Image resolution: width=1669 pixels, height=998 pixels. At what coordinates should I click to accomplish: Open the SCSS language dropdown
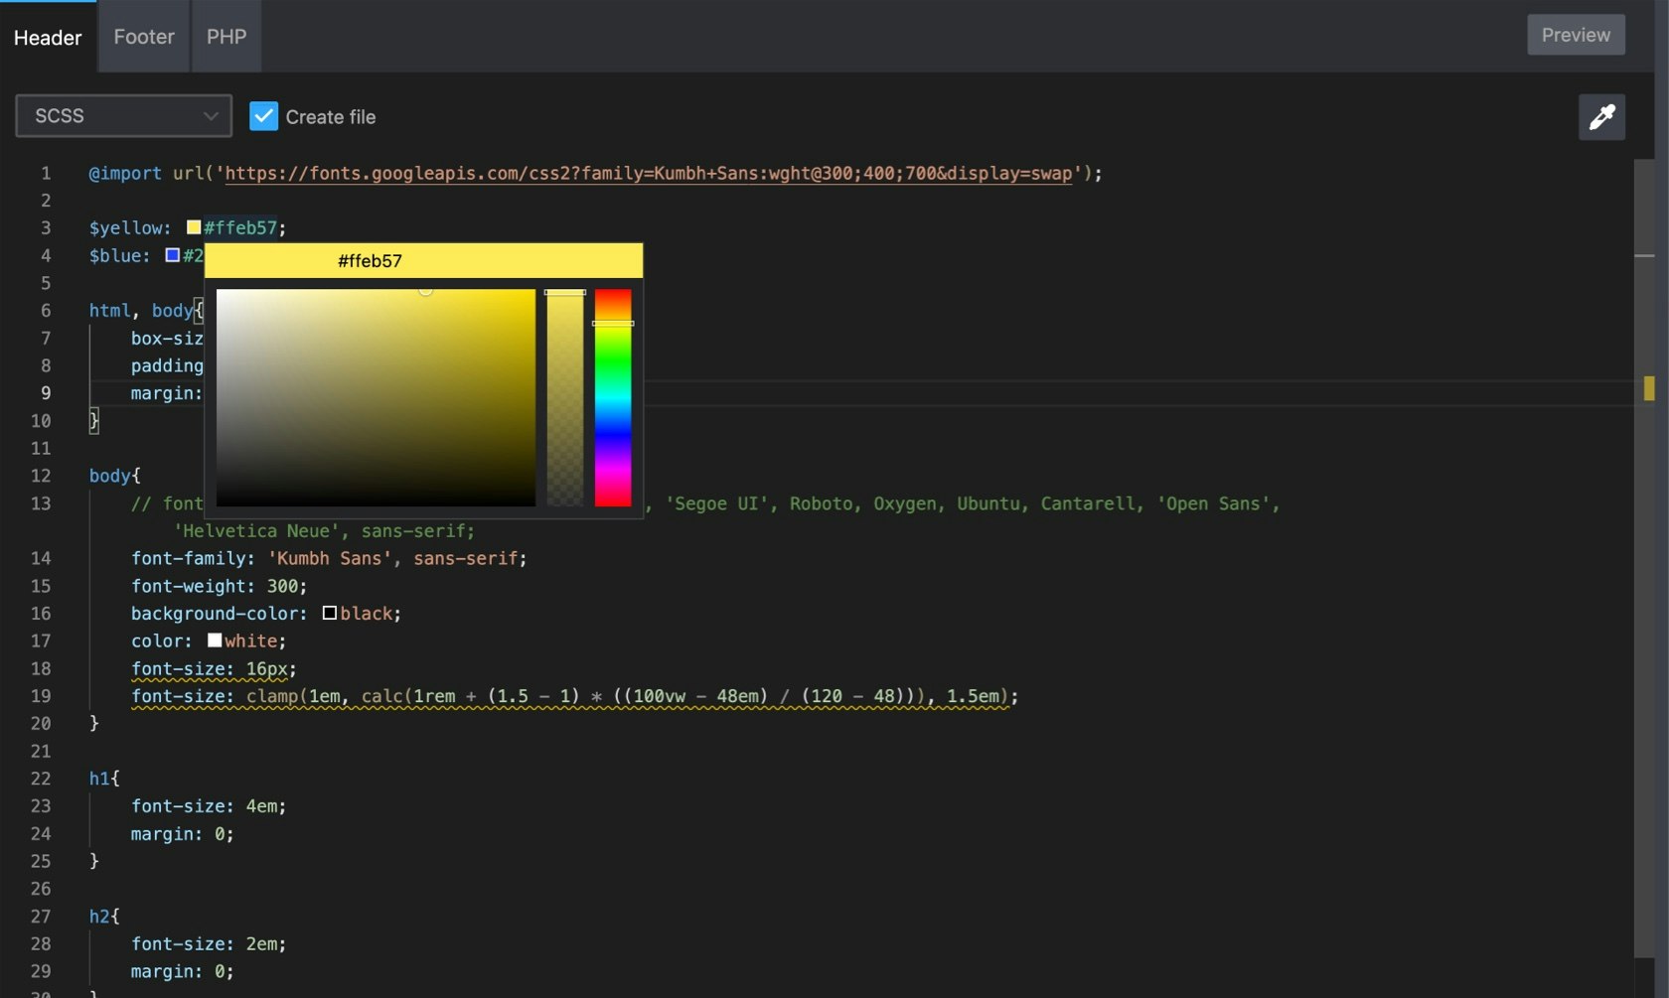pos(122,116)
